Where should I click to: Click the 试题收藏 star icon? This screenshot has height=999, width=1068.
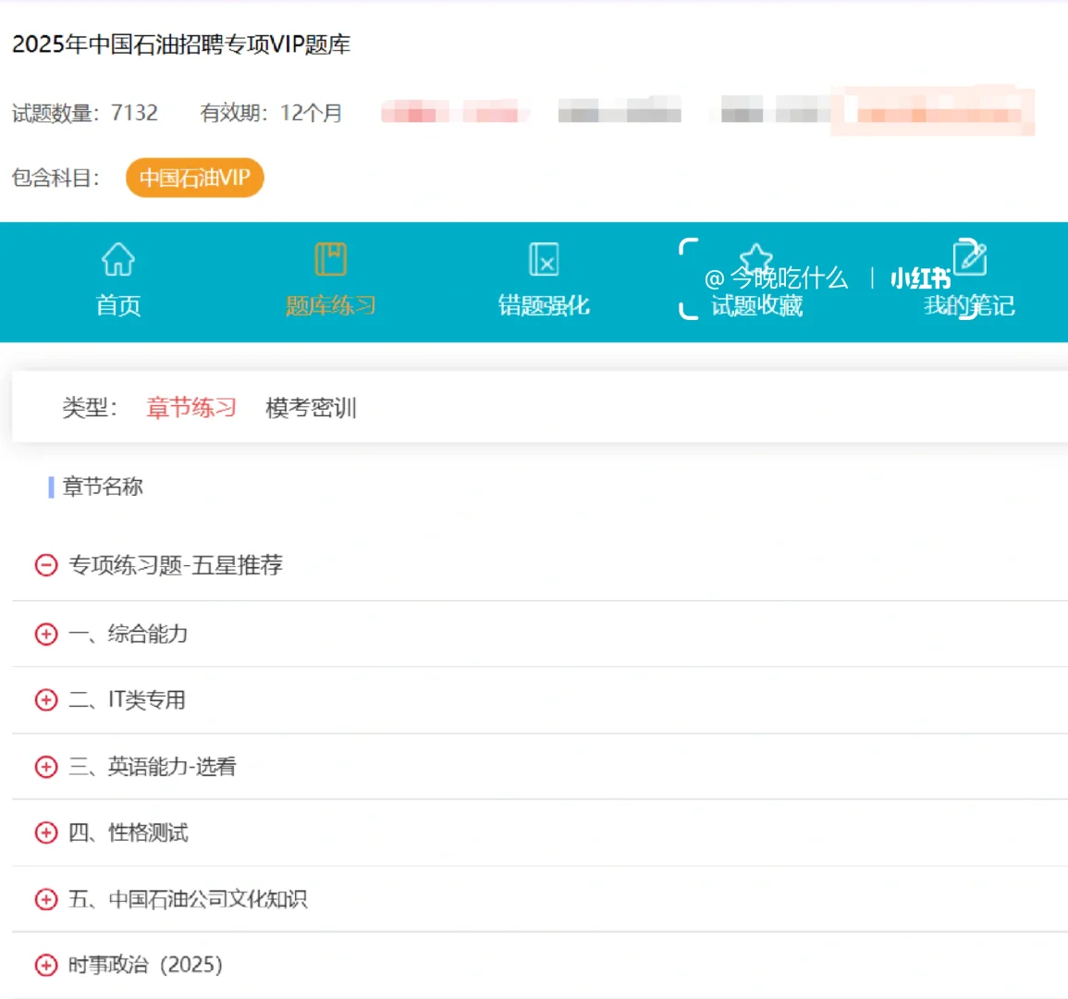(756, 257)
